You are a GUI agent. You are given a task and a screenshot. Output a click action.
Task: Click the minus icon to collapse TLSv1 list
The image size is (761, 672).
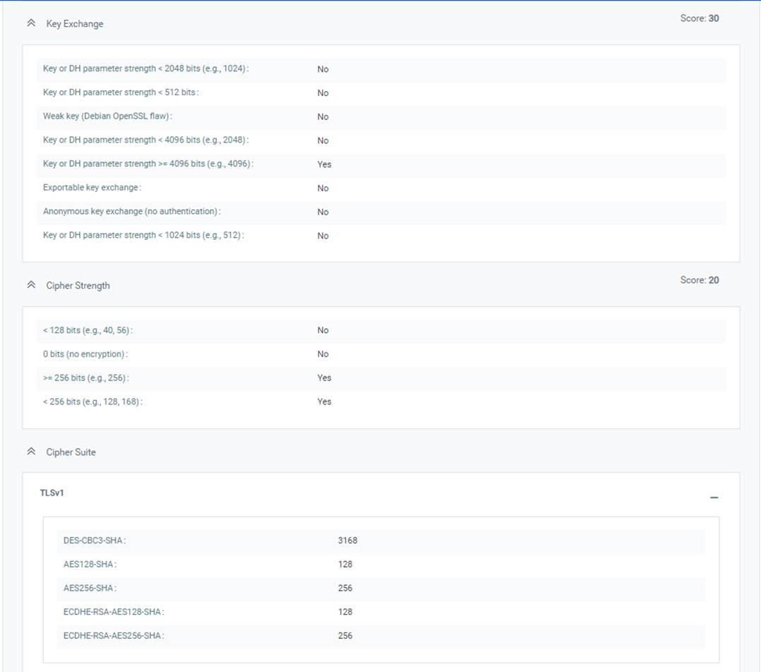pyautogui.click(x=714, y=497)
